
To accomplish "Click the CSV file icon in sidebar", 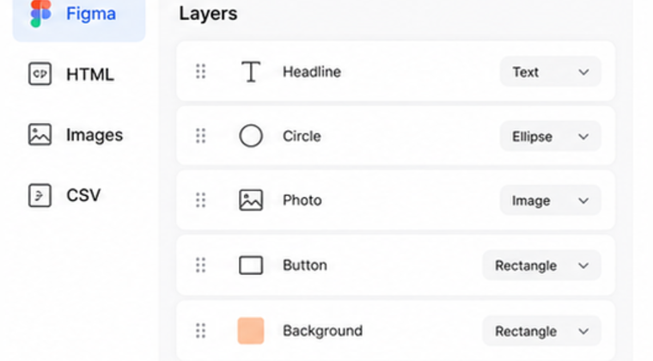I will point(40,195).
